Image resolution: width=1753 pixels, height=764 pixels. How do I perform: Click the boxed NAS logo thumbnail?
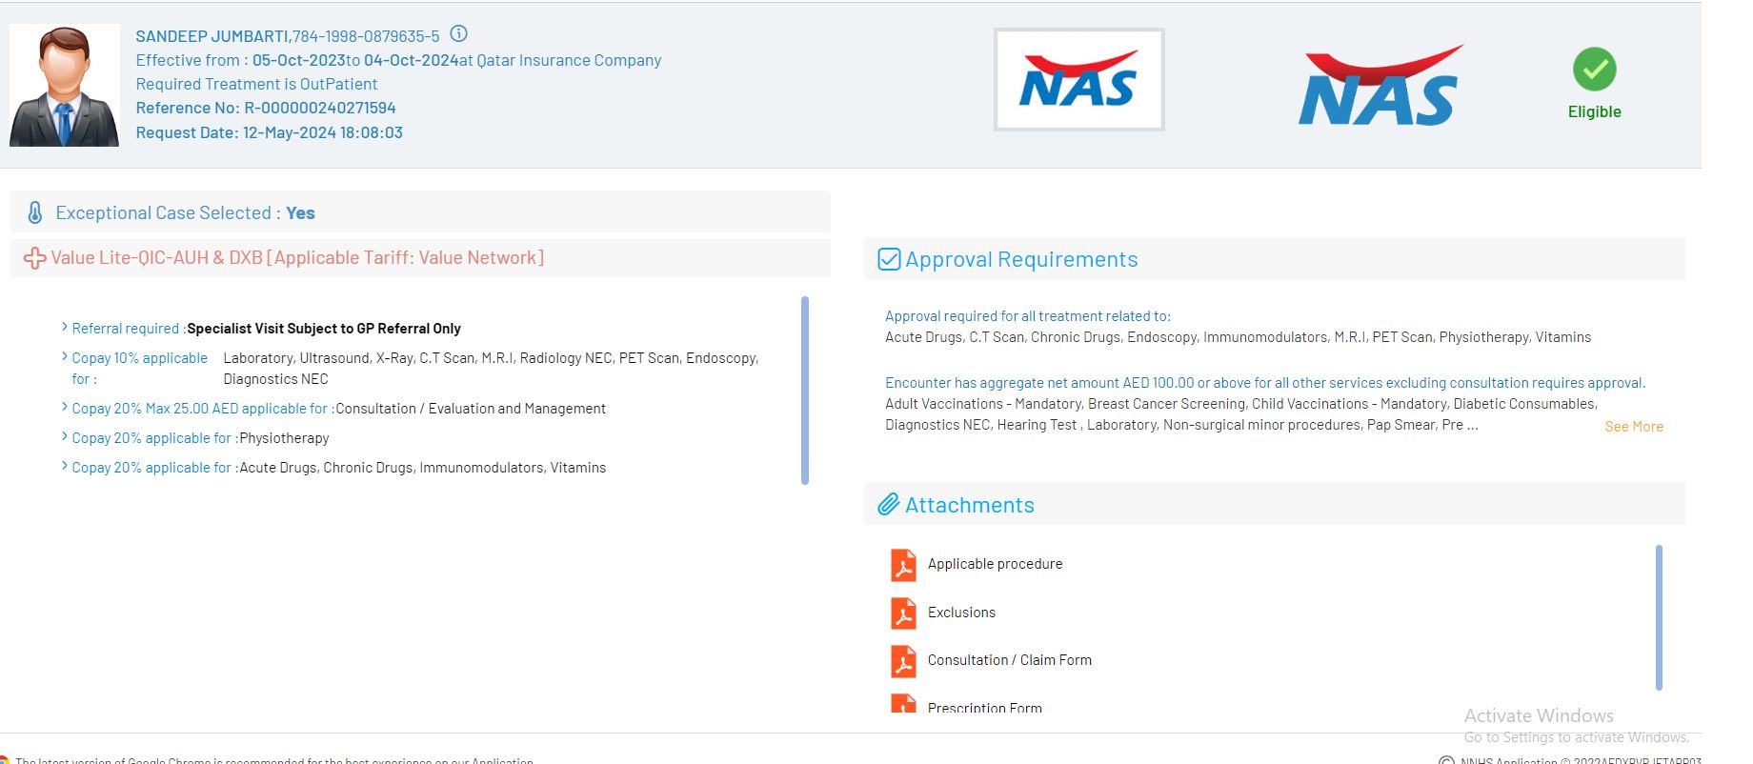click(1078, 80)
